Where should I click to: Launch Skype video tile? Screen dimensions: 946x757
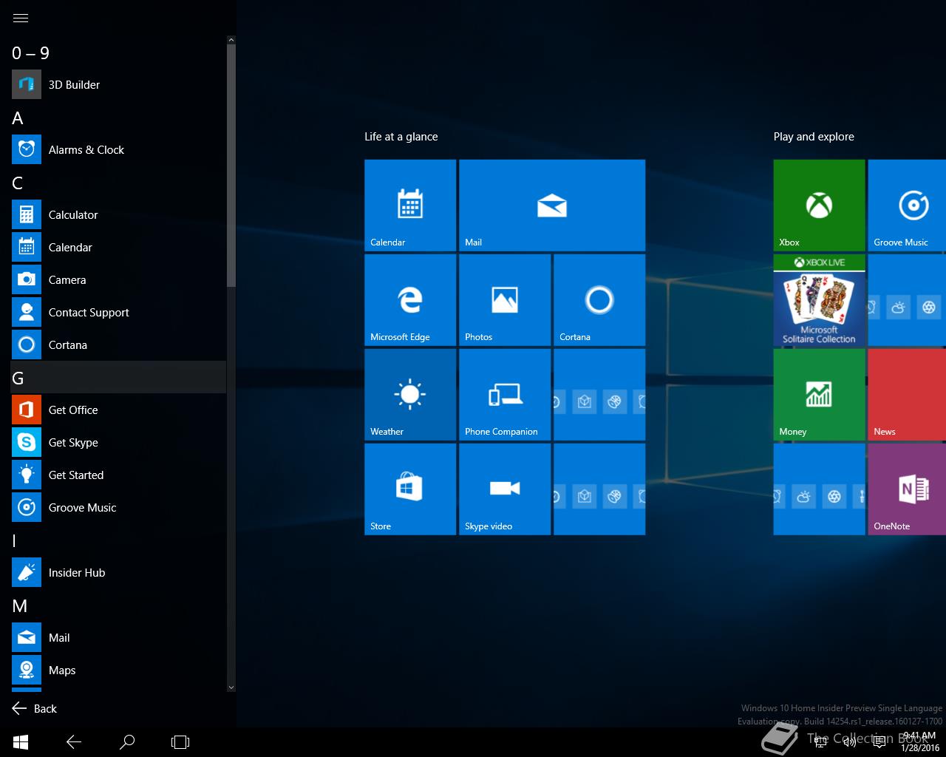click(x=505, y=489)
